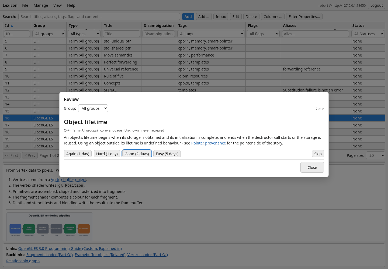Viewport: 388px width, 269px height.
Task: Select the std::unique_ptr row
Action: click(194, 41)
